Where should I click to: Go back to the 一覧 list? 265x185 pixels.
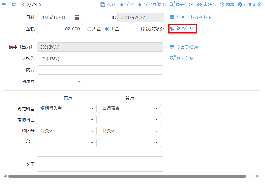click(9, 5)
